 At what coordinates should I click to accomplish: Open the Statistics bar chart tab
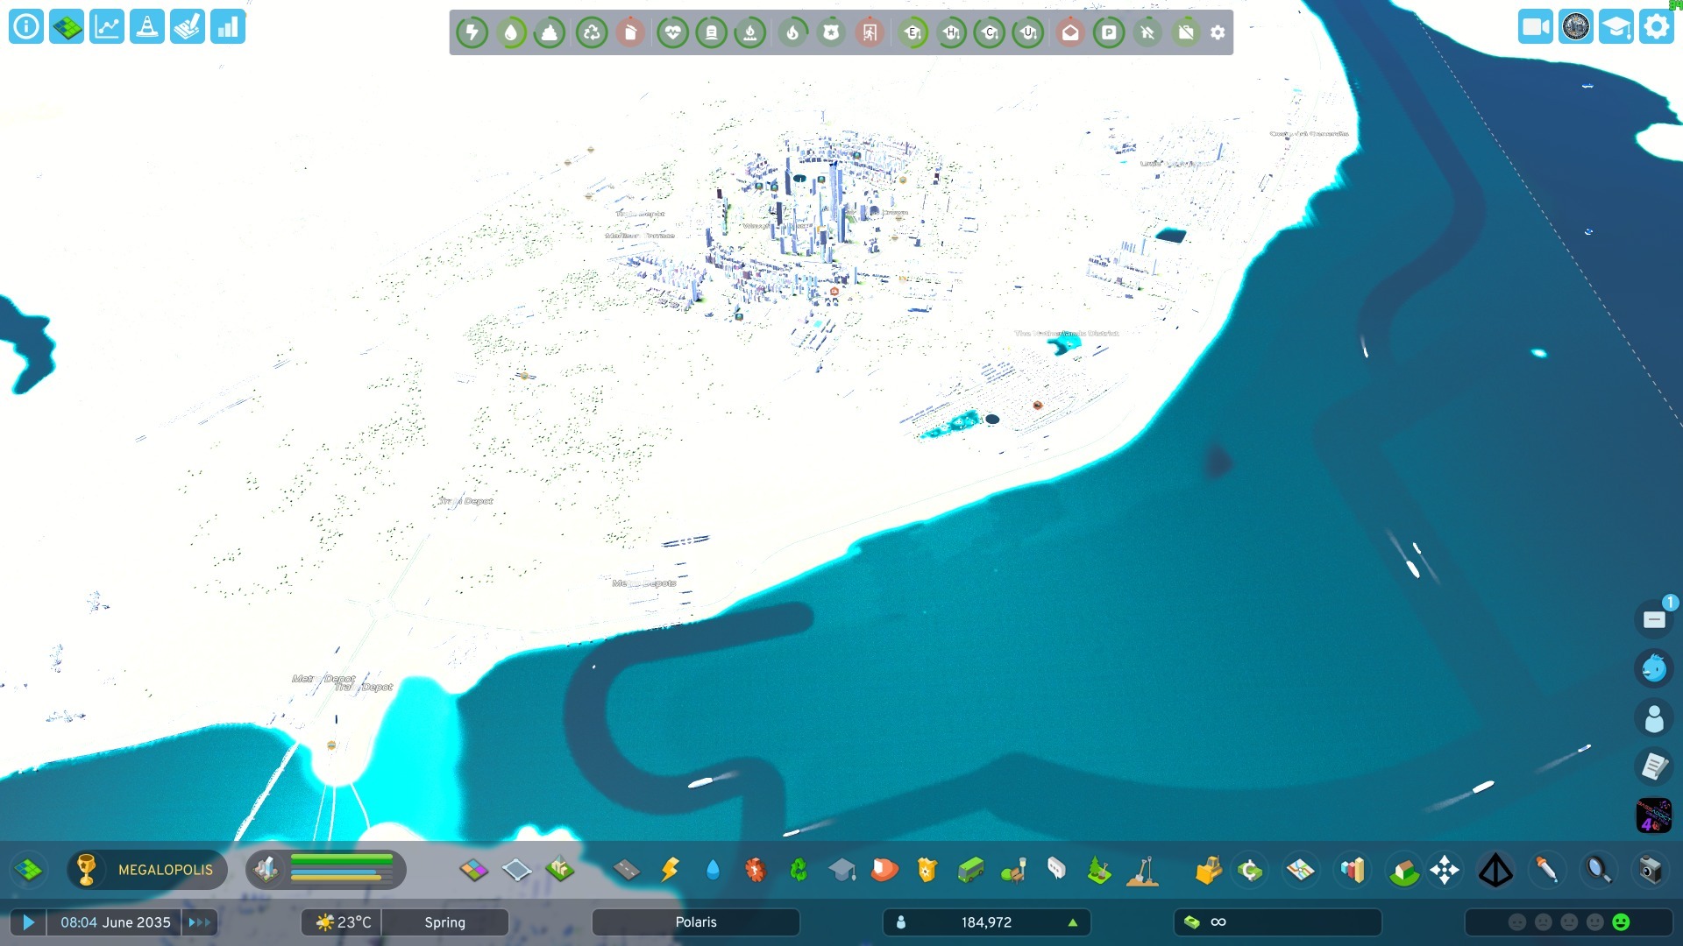[x=228, y=27]
